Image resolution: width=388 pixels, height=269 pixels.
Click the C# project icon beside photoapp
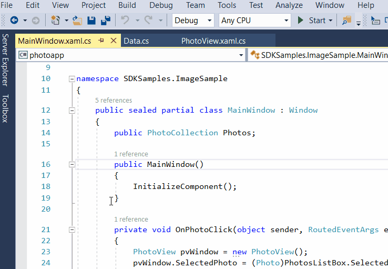coord(23,55)
